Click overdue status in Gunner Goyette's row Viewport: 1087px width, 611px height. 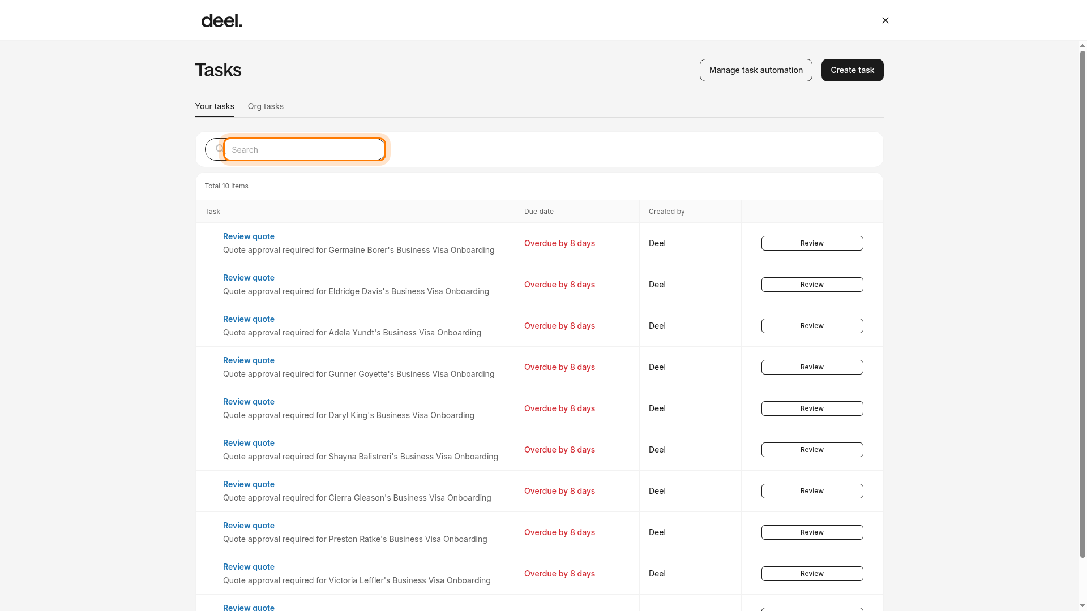tap(559, 367)
